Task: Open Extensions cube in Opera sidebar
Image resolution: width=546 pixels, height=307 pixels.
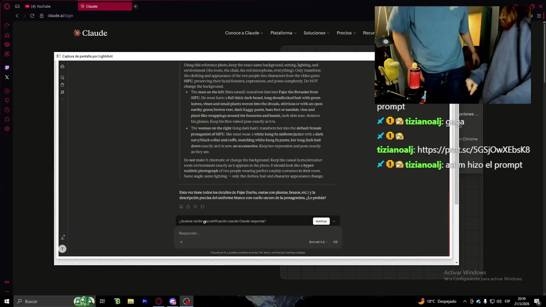Action: 7,119
